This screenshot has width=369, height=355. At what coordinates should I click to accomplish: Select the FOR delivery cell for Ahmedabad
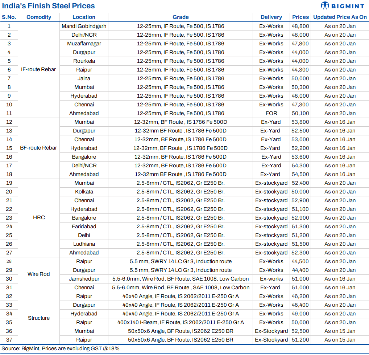(271, 113)
